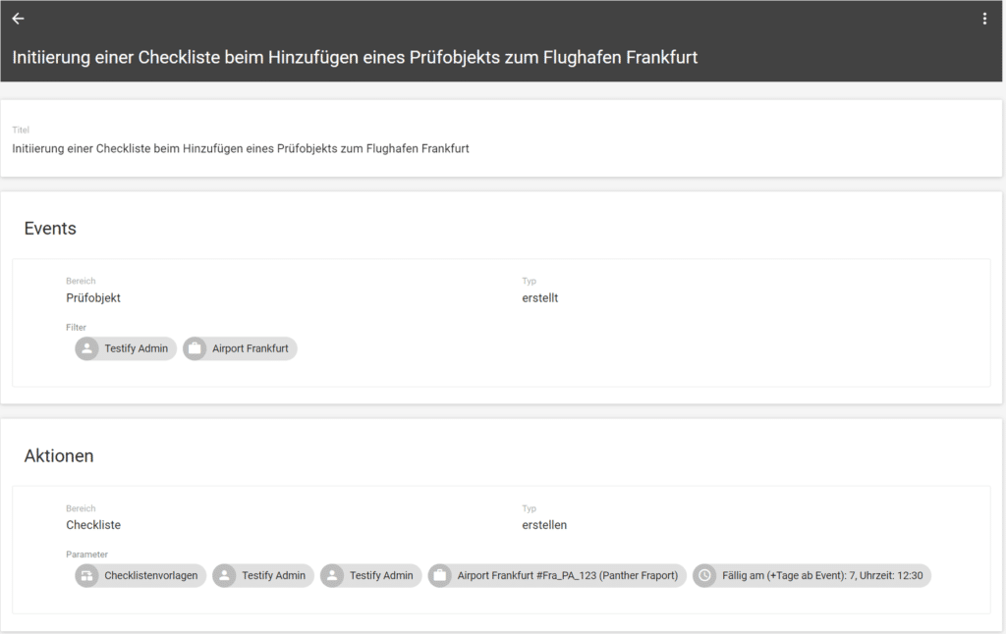The image size is (1006, 634).
Task: Open the three-dot overflow menu
Action: point(984,19)
